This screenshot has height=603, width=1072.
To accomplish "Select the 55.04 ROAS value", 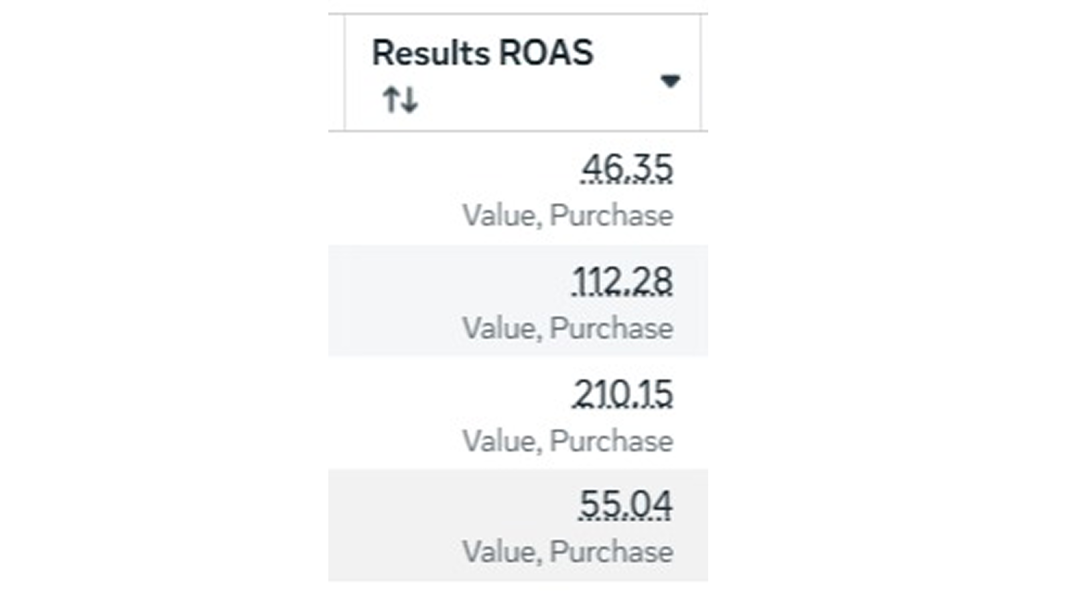I will [626, 505].
